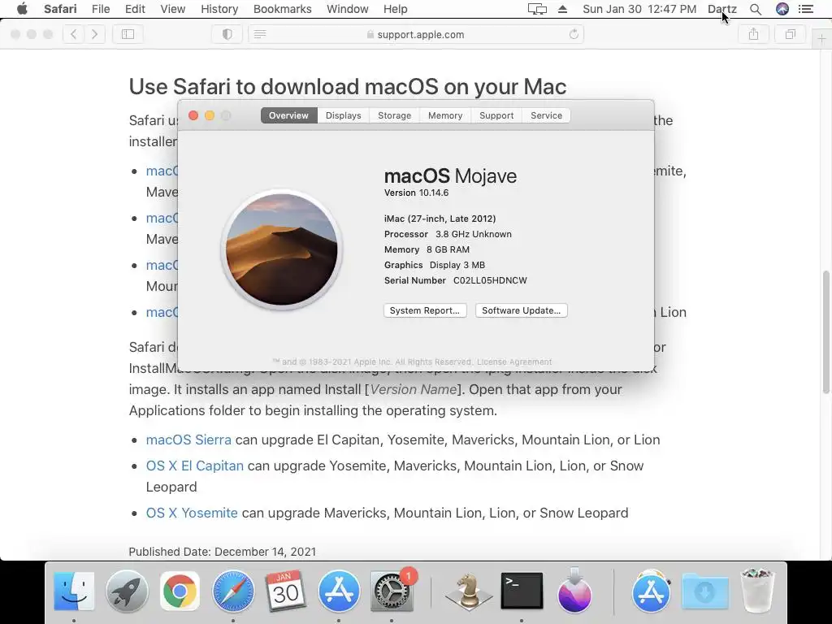Click the support.apple.com address field
832x624 pixels.
tap(415, 34)
